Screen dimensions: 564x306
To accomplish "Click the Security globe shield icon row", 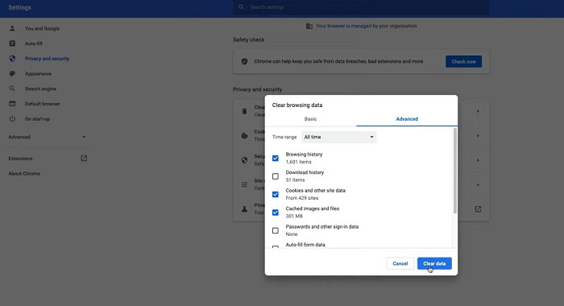I will [245, 160].
